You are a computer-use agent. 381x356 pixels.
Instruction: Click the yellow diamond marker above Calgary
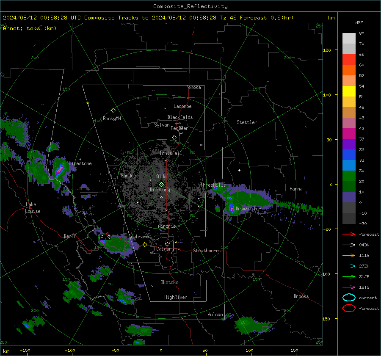pyautogui.click(x=167, y=244)
